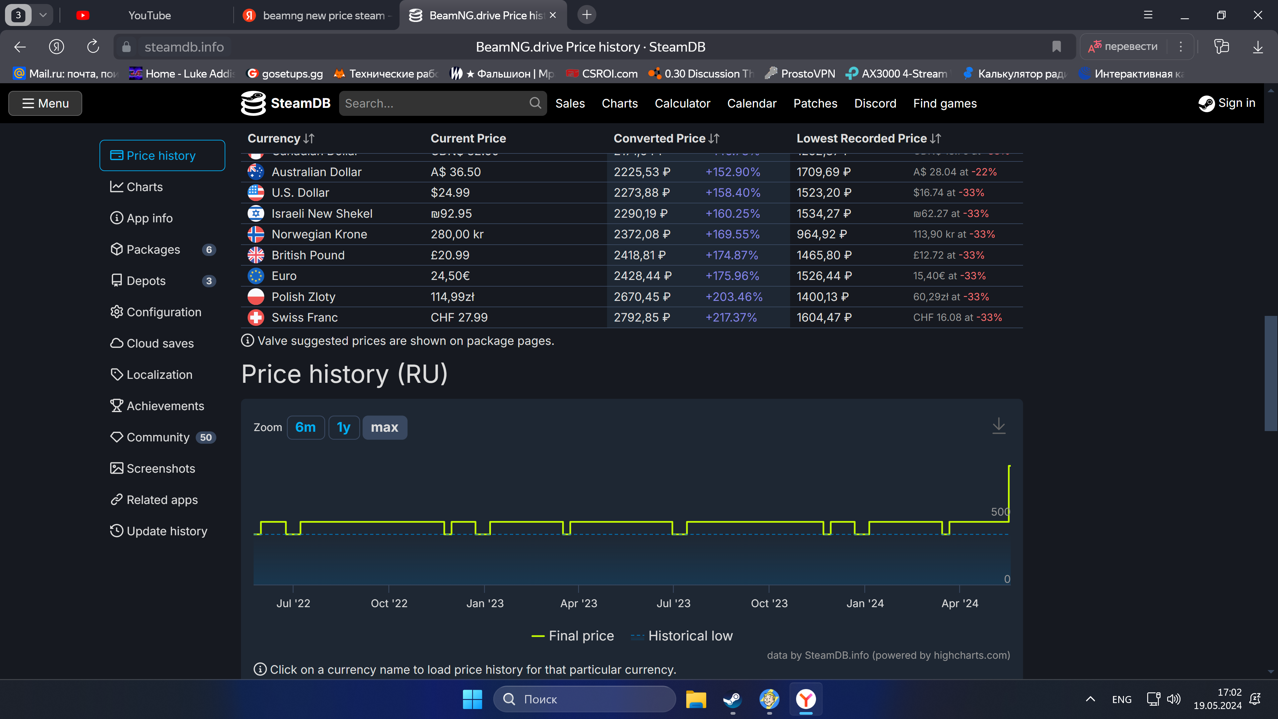This screenshot has height=719, width=1278.
Task: Open the extensions panel icon in toolbar
Action: click(1221, 47)
